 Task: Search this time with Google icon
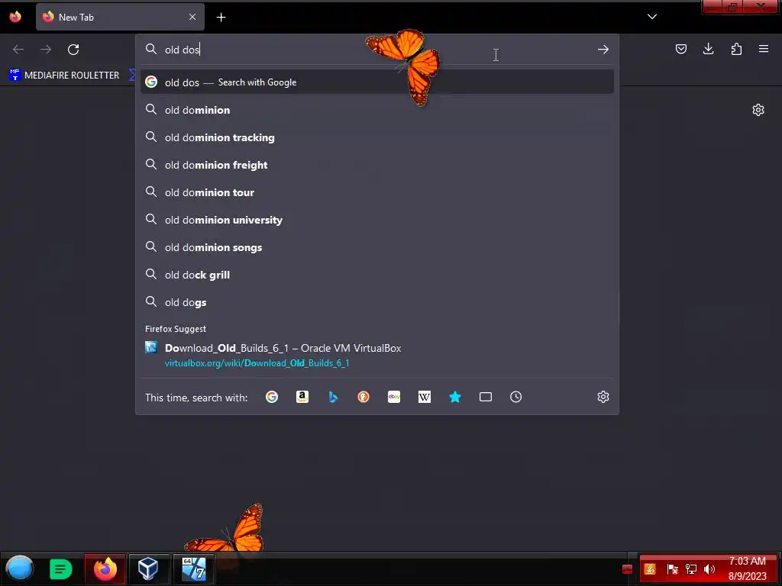point(272,397)
